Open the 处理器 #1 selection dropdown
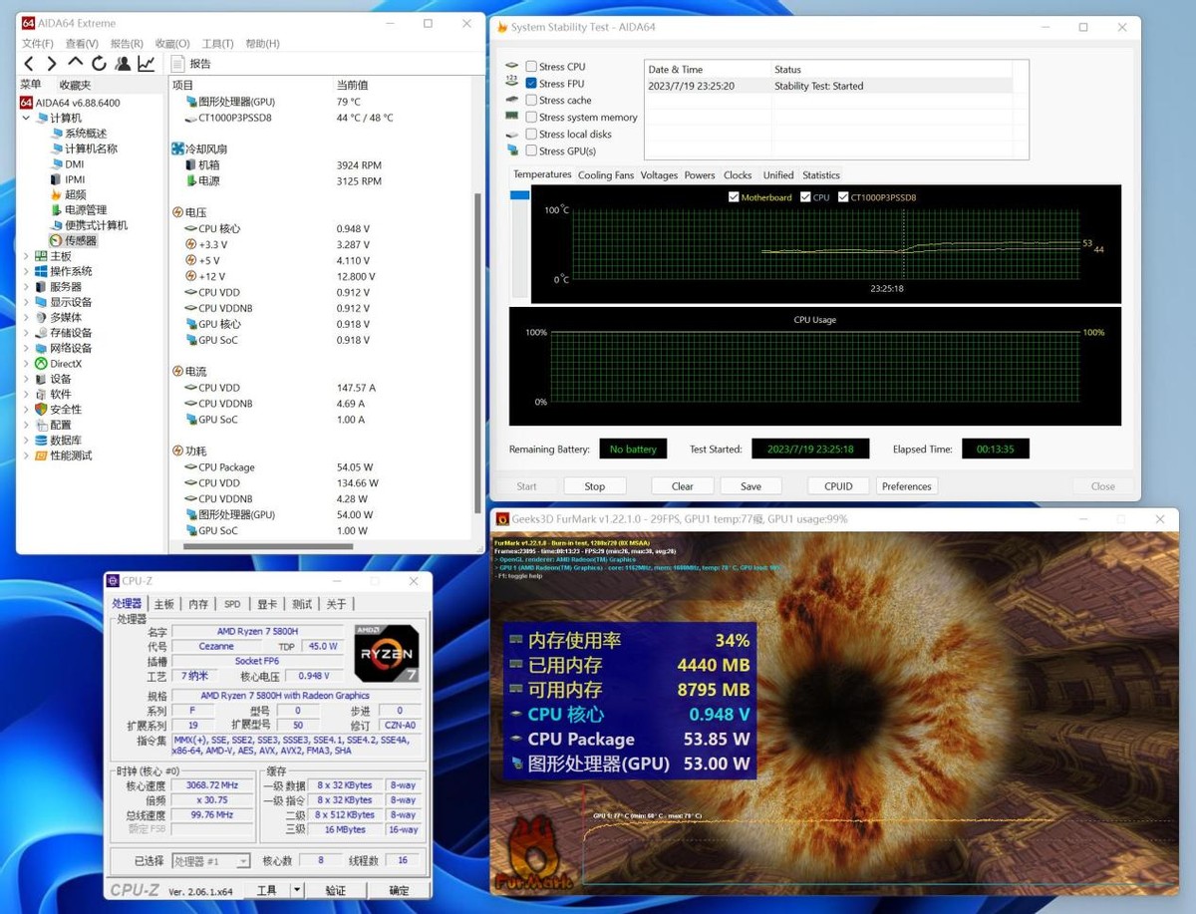The image size is (1196, 914). [x=211, y=861]
